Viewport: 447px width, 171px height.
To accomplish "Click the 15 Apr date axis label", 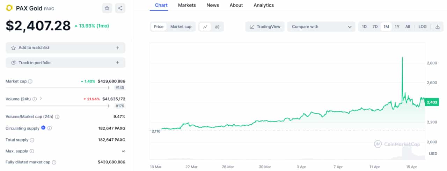I will click(x=412, y=167).
